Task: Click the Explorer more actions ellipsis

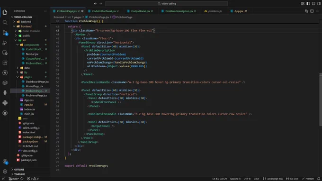Action: click(45, 11)
